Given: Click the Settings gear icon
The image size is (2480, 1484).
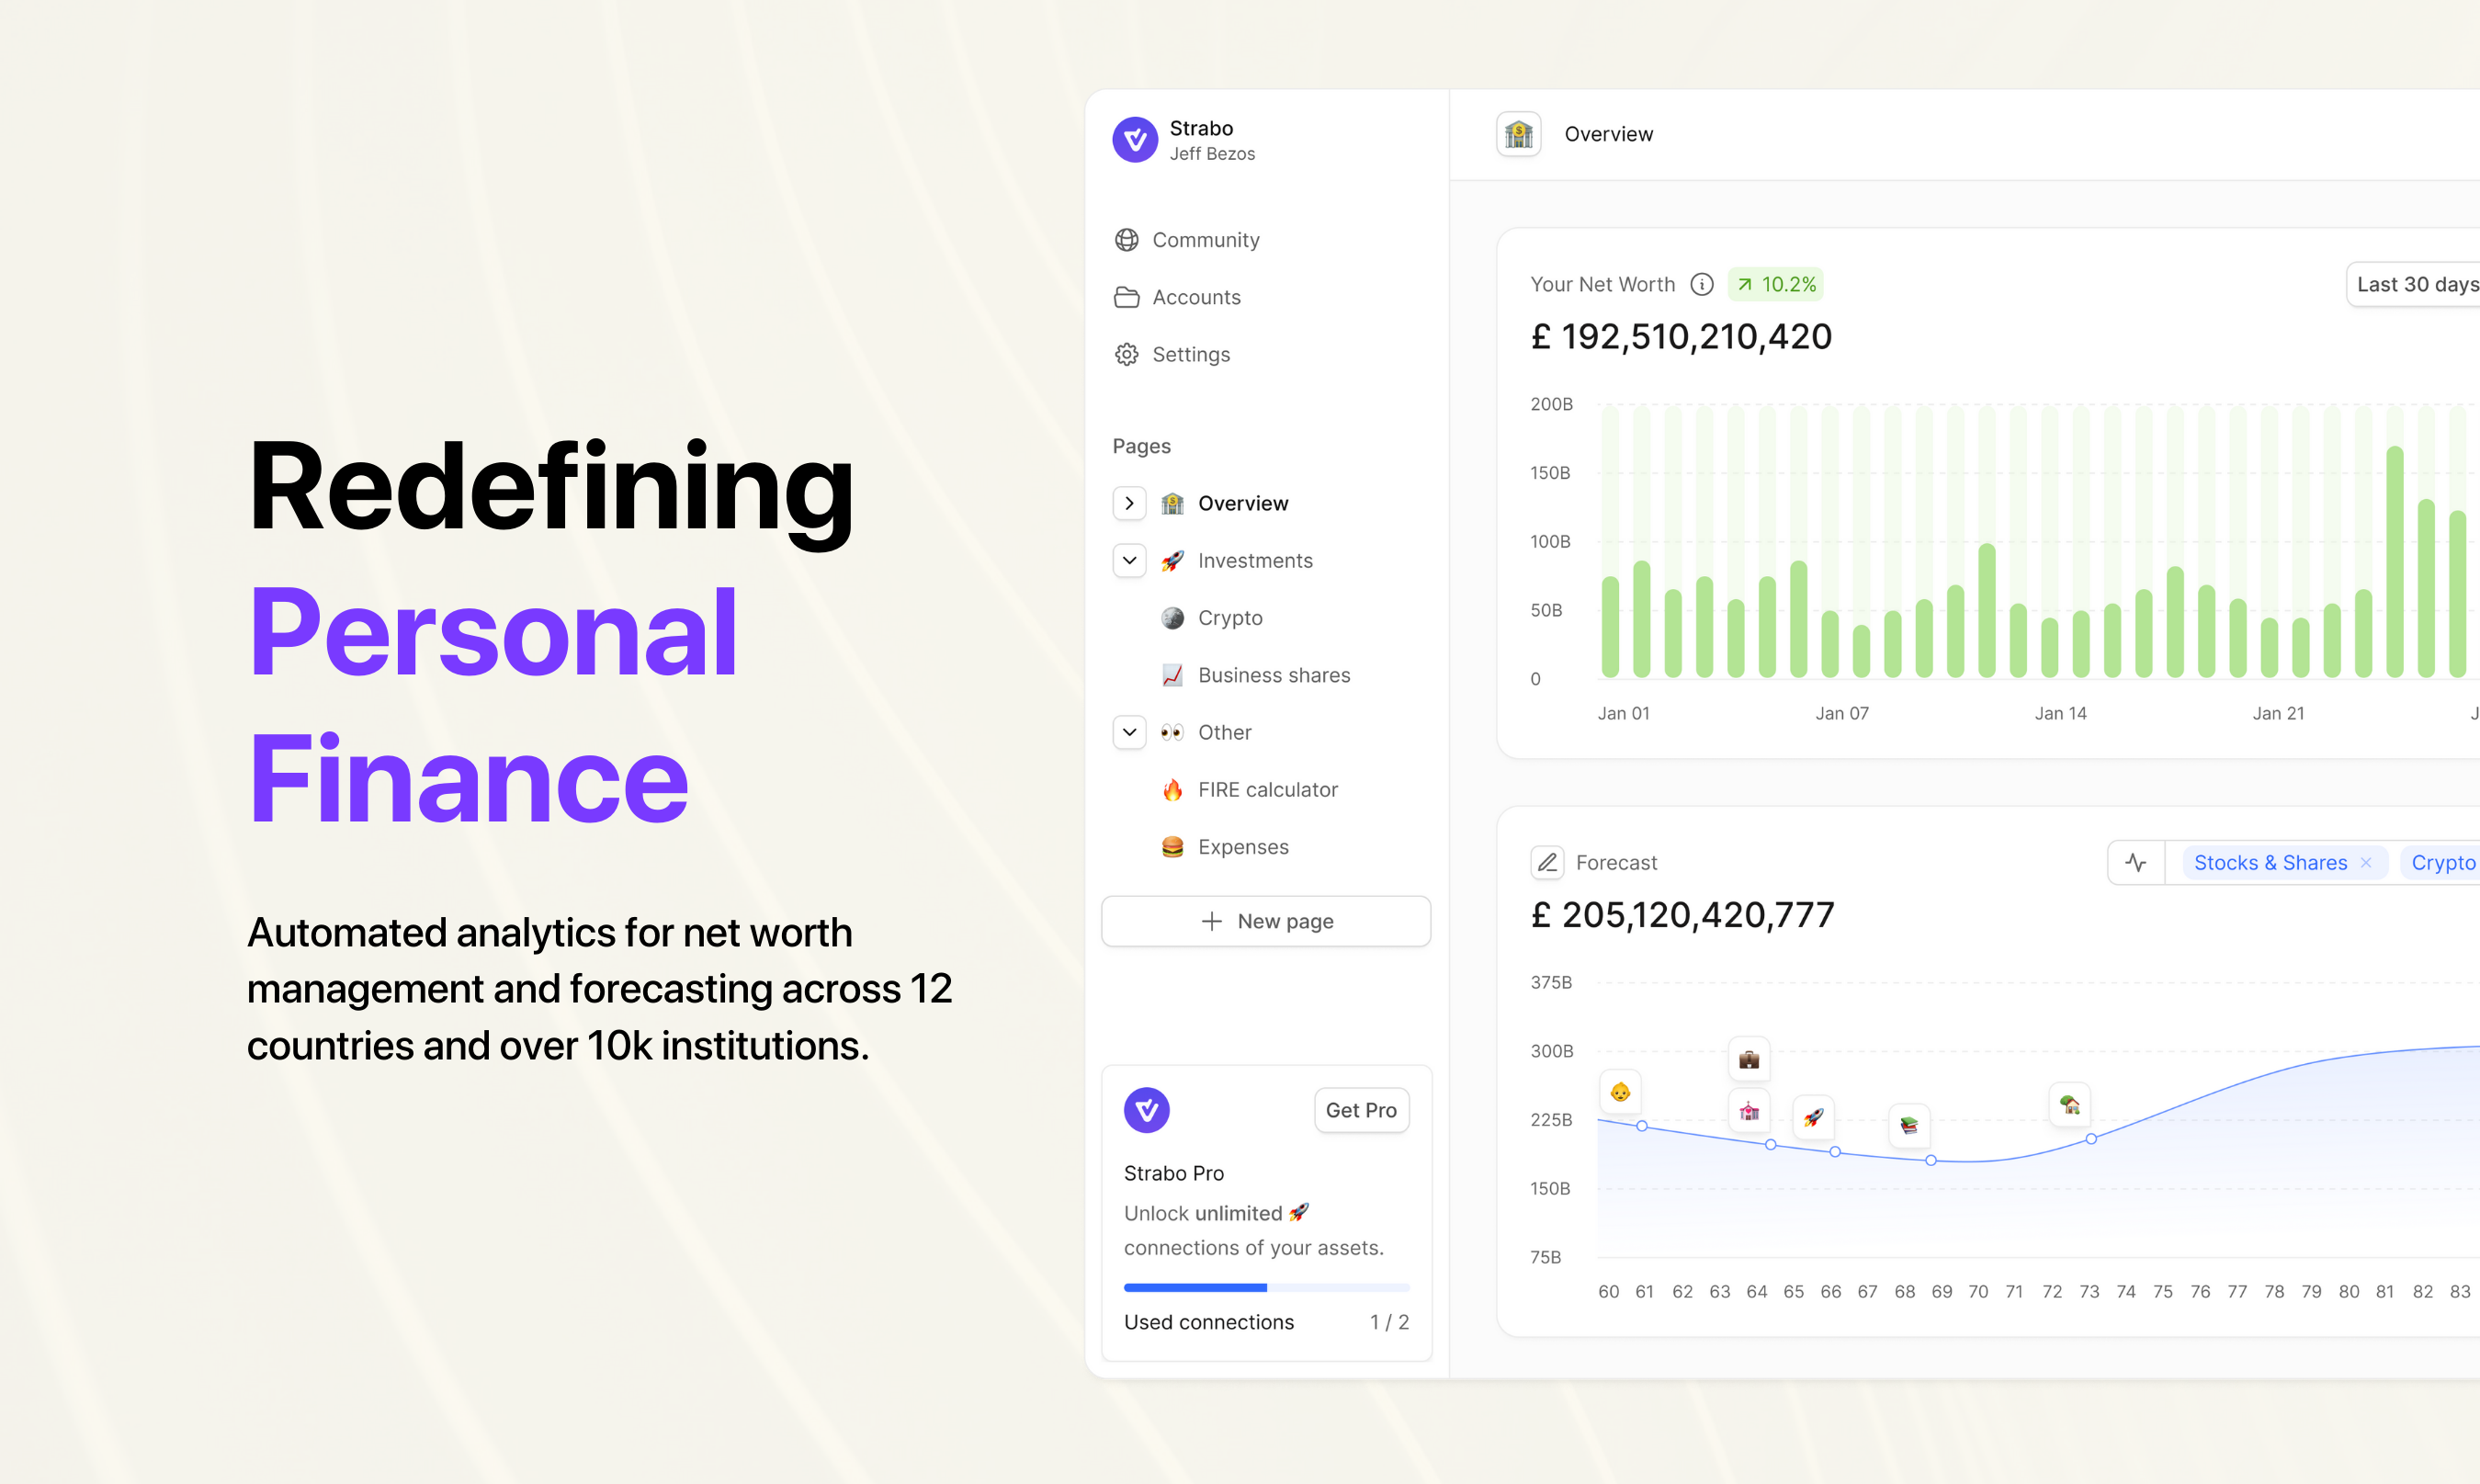Looking at the screenshot, I should [1126, 354].
